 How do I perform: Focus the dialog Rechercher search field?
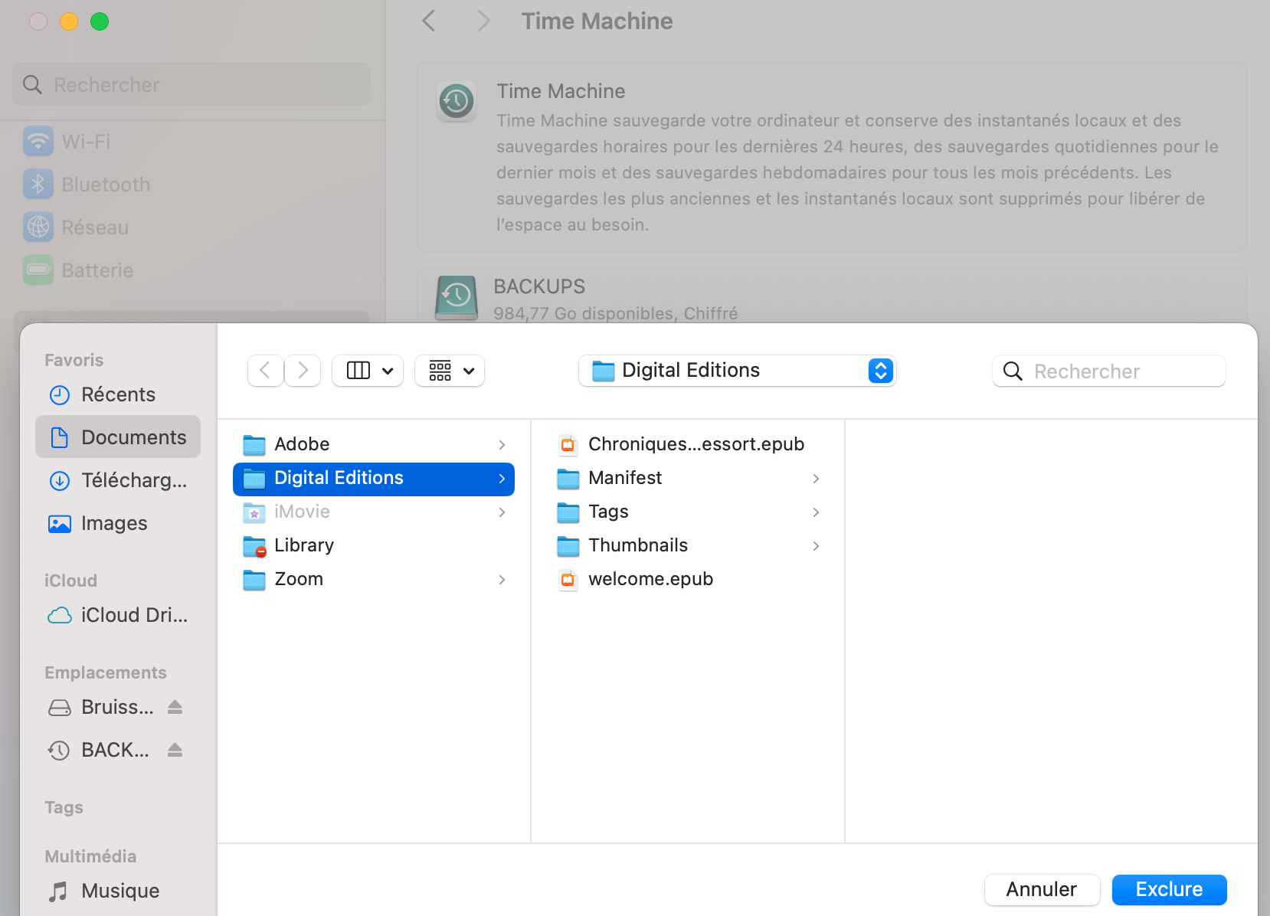coord(1109,371)
